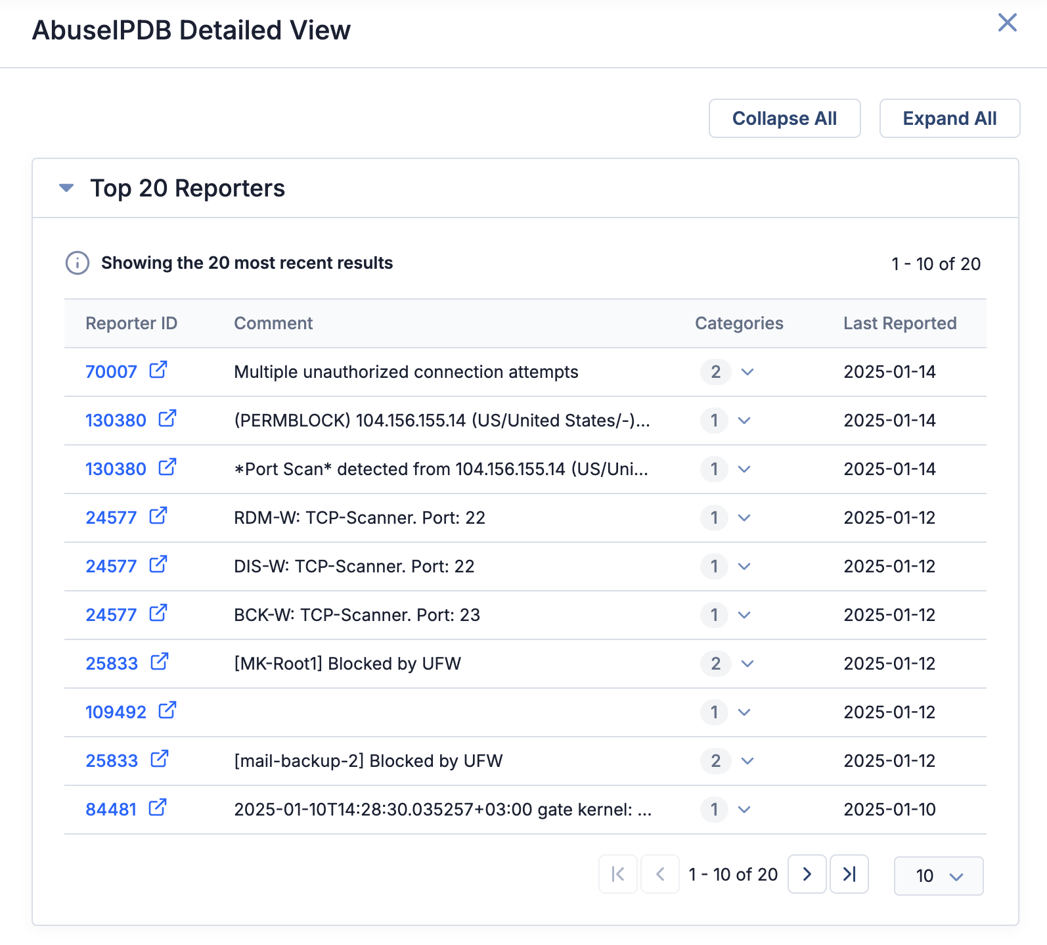Click the Last Reported column header
The width and height of the screenshot is (1047, 945).
coord(900,323)
